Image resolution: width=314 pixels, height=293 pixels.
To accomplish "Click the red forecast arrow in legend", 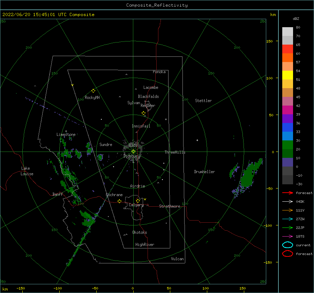I will point(287,193).
